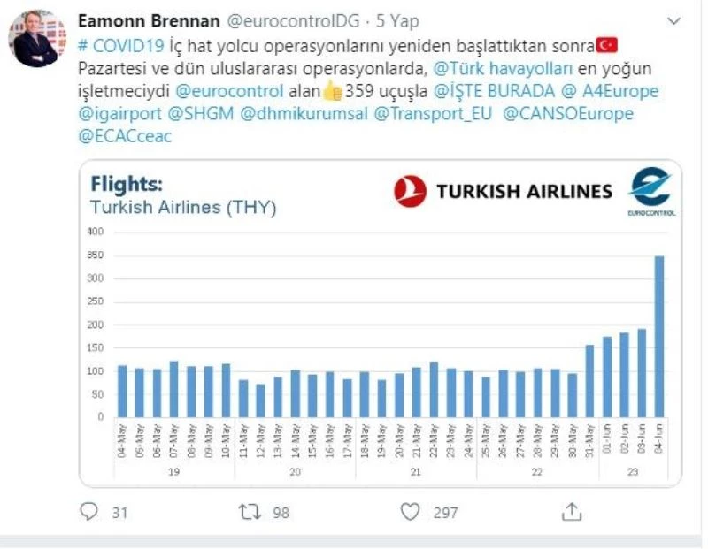
Task: Open the @CANSOEurope mention link
Action: click(x=568, y=113)
